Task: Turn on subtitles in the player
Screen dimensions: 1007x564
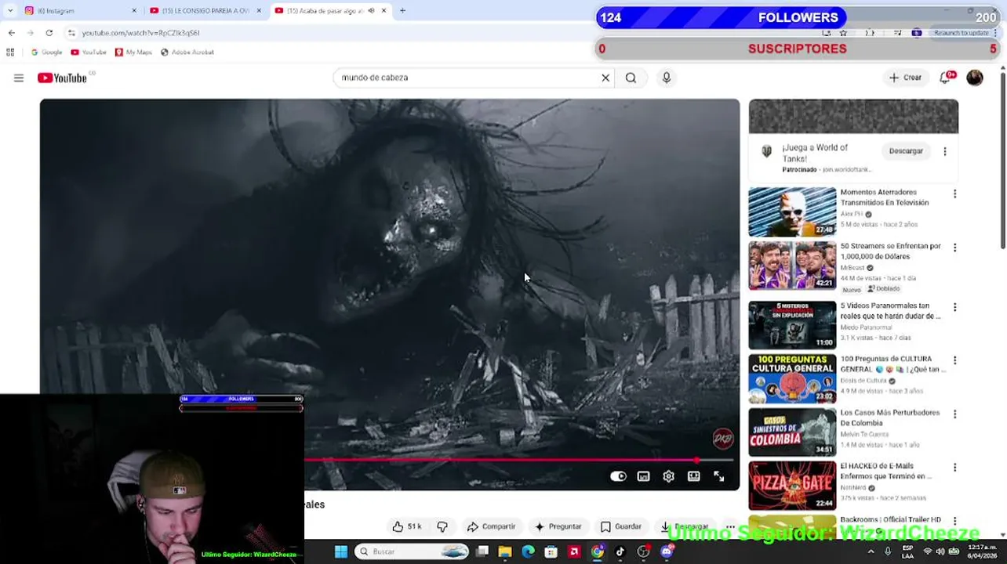Action: 643,476
